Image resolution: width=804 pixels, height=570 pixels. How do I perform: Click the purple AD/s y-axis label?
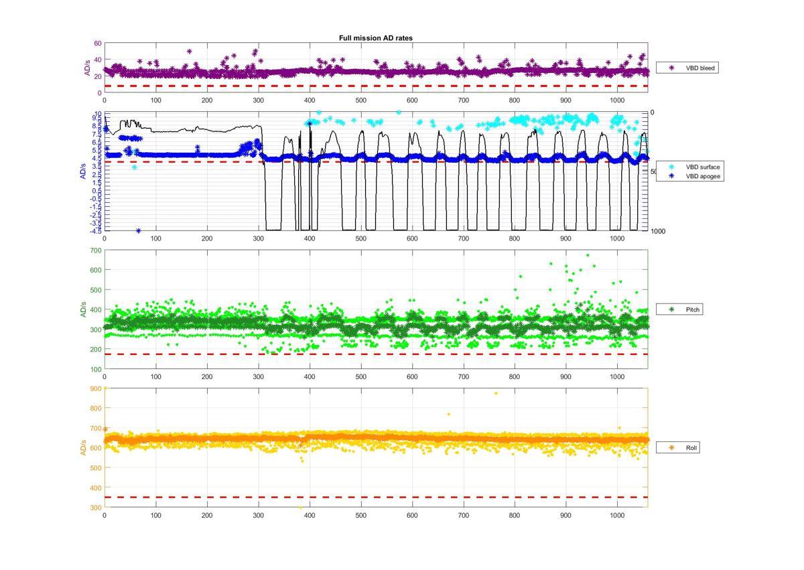tap(87, 68)
